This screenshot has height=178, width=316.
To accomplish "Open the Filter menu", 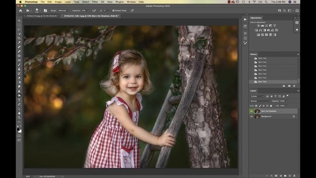I will pos(95,2).
